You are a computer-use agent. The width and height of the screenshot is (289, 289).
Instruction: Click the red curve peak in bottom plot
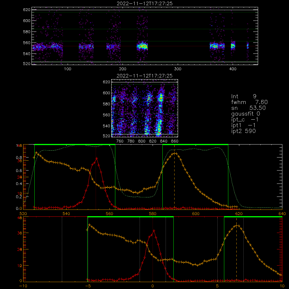(153, 231)
